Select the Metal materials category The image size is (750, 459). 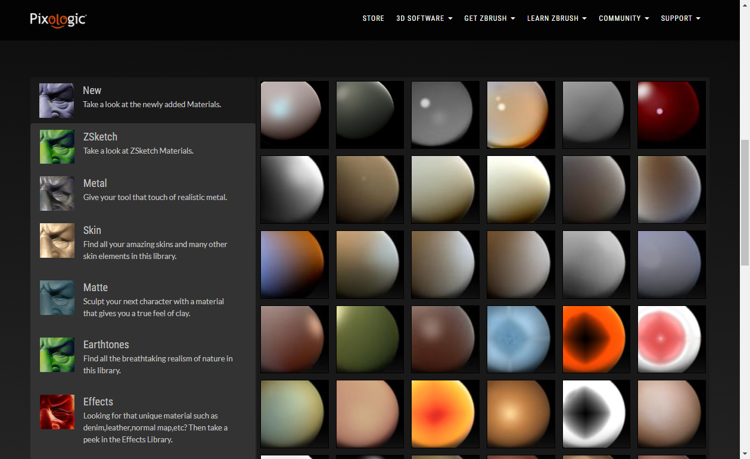pyautogui.click(x=143, y=193)
